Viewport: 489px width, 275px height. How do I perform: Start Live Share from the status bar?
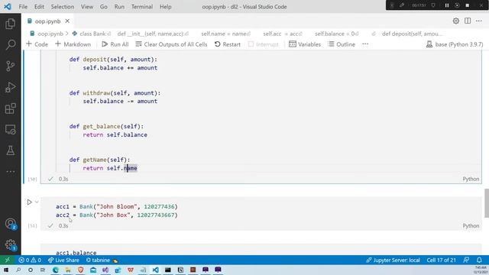coord(63,260)
